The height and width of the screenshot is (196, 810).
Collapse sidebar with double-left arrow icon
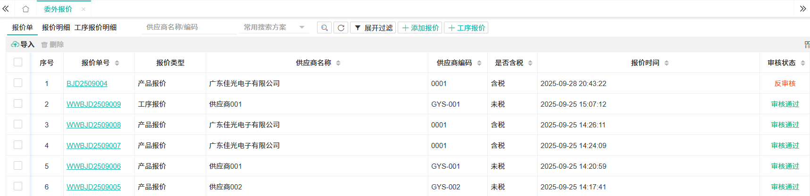coord(6,9)
